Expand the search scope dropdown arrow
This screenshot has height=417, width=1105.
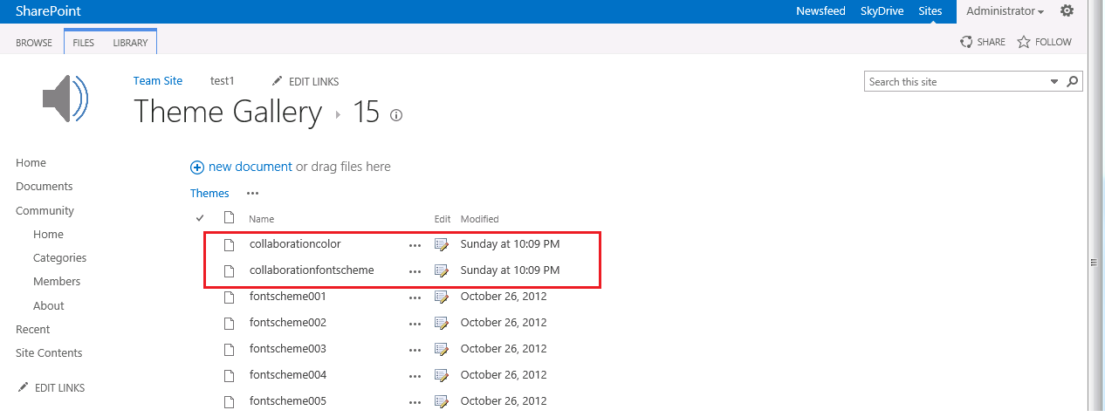click(1054, 81)
